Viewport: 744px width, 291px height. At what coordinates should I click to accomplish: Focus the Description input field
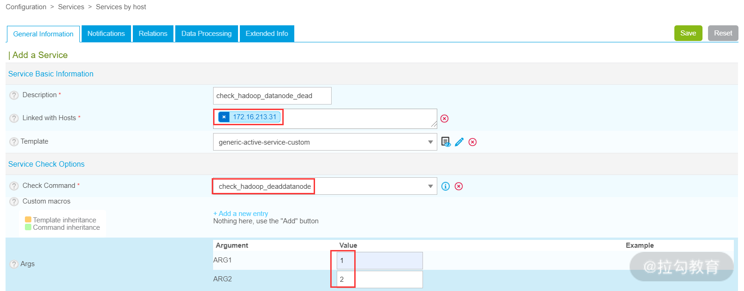point(272,96)
